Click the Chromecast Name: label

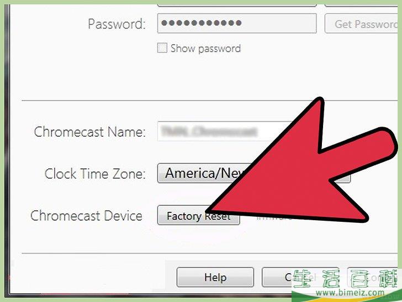tap(89, 132)
